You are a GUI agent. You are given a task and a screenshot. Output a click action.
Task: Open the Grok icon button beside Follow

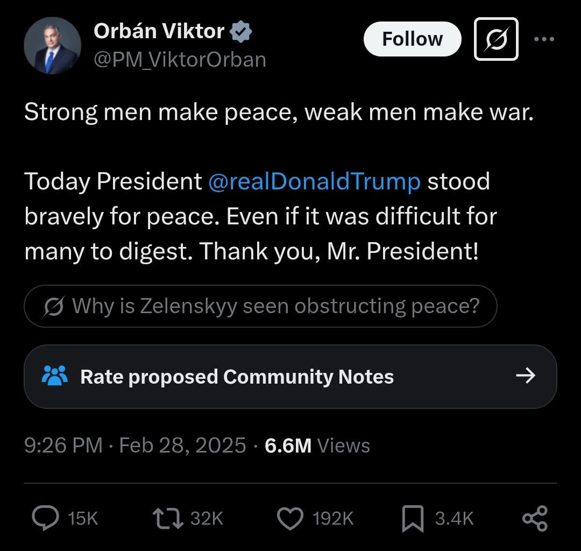coord(496,39)
